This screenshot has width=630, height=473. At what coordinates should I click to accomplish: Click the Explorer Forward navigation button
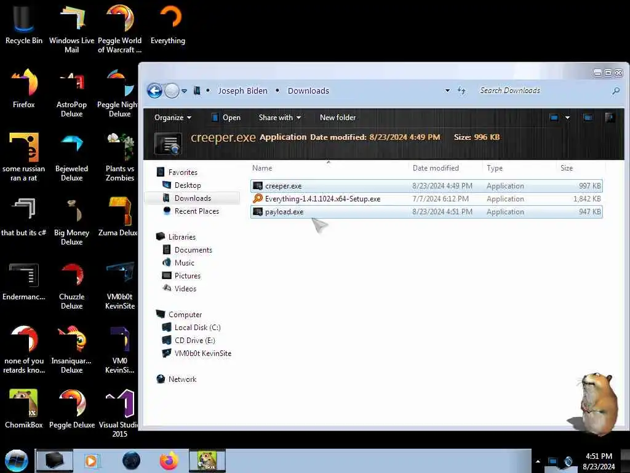click(172, 91)
